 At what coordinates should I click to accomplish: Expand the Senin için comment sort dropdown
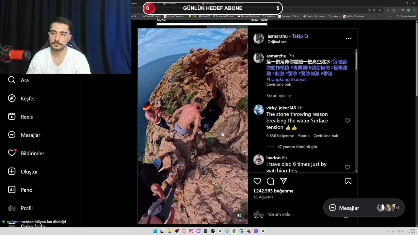tap(279, 96)
